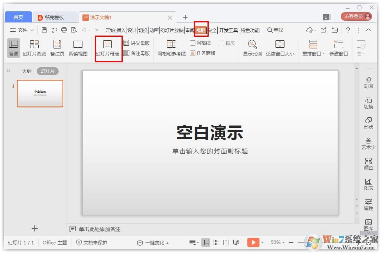This screenshot has width=381, height=253.
Task: Switch to Slide Sorter view (幻灯片浏览)
Action: coord(34,48)
